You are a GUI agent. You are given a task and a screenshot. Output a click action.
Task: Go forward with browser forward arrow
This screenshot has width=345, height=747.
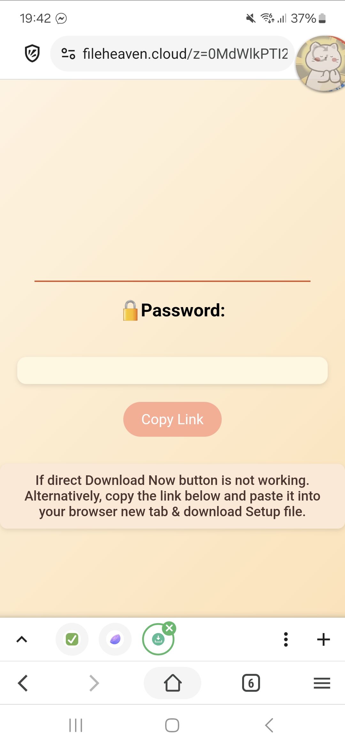(94, 683)
